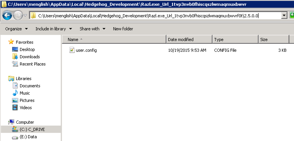Image resolution: width=294 pixels, height=141 pixels.
Task: Click the Forward navigation arrow
Action: point(18,16)
